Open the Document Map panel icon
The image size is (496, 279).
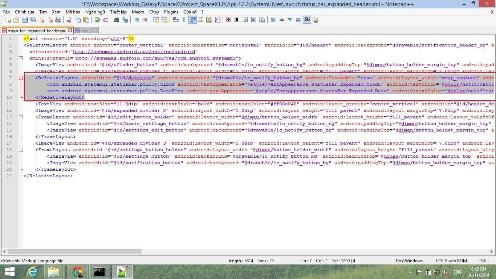[209, 20]
